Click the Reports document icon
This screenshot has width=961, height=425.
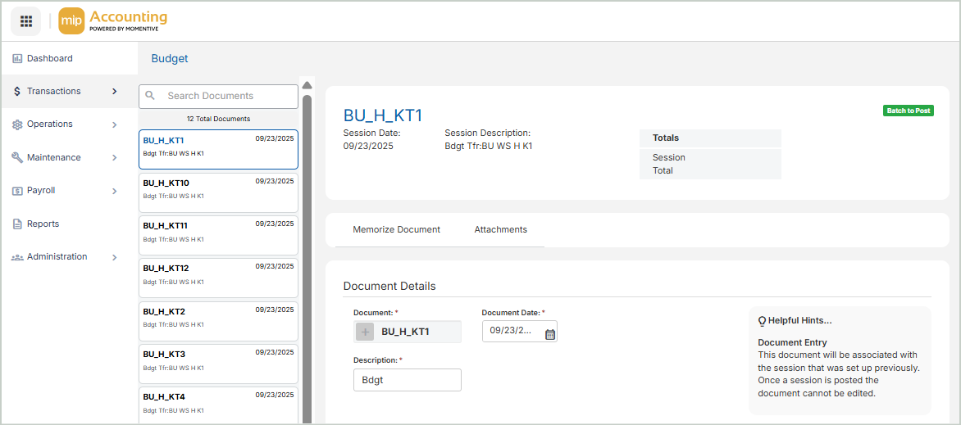tap(17, 224)
